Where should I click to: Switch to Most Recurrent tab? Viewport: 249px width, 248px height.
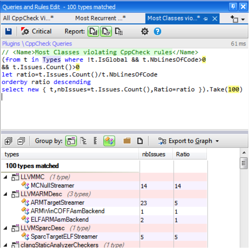[x=100, y=18]
